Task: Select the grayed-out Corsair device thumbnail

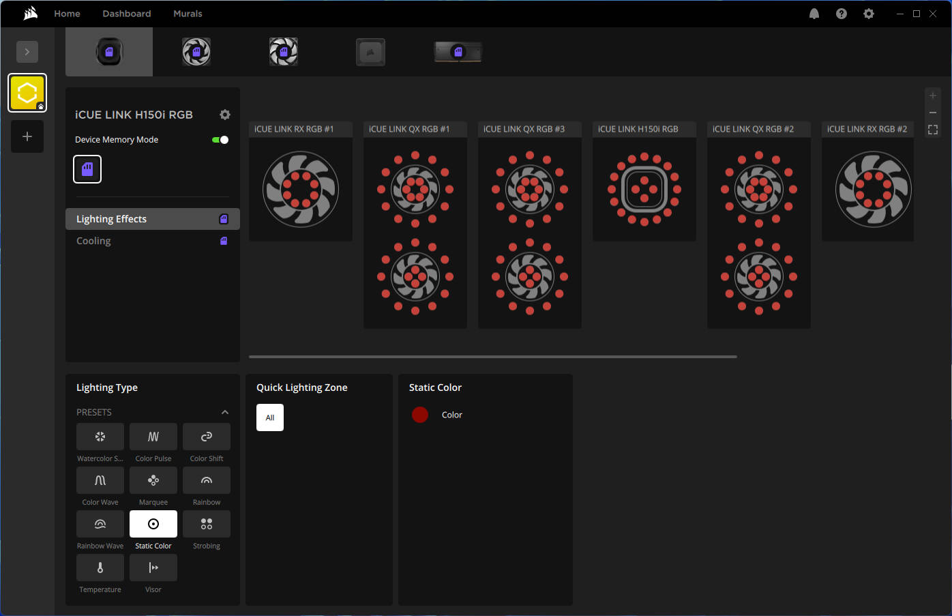Action: click(x=371, y=52)
